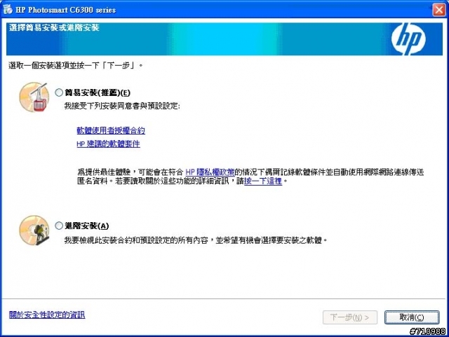Image resolution: width=449 pixels, height=337 pixels.
Task: Click the 取消(C) button
Action: click(x=412, y=317)
